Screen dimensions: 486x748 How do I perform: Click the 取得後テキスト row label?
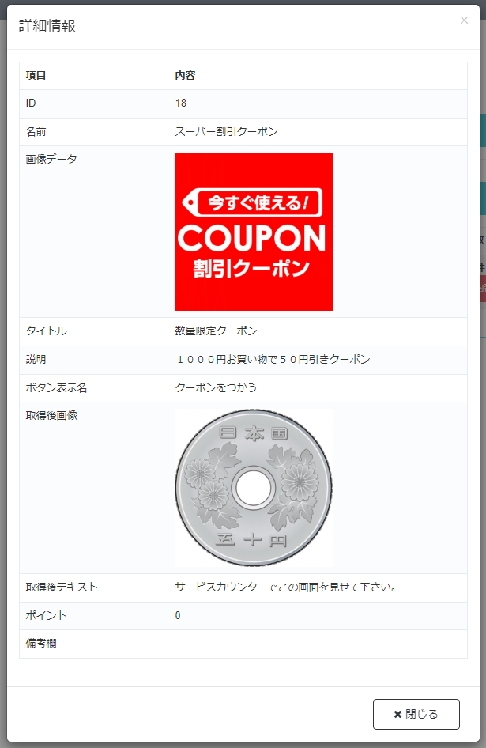click(62, 587)
